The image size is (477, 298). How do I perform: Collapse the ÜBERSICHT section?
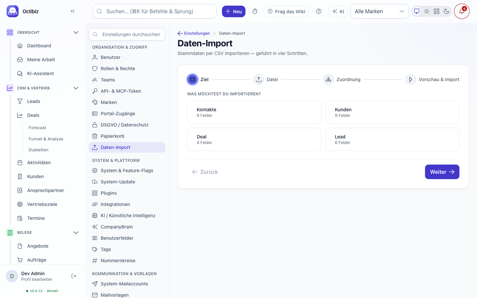click(76, 32)
